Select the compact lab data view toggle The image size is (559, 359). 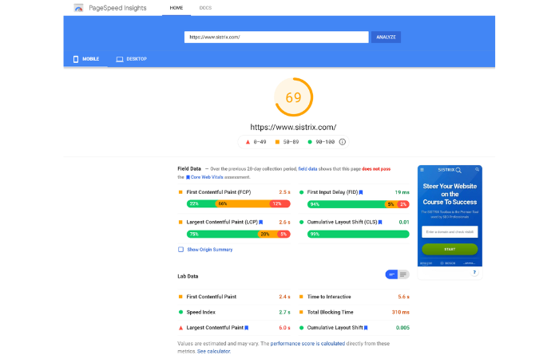[x=391, y=274]
